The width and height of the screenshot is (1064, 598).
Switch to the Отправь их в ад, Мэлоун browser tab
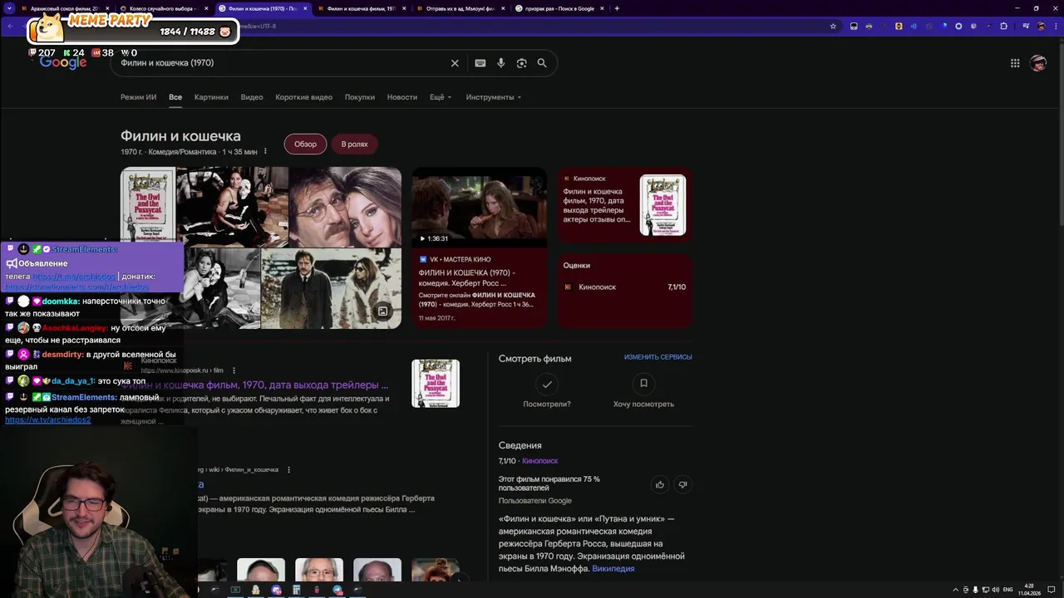460,8
